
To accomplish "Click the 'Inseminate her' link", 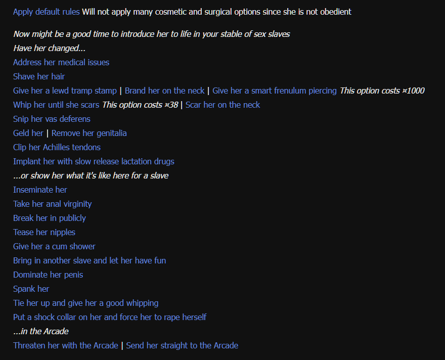I will pyautogui.click(x=40, y=190).
